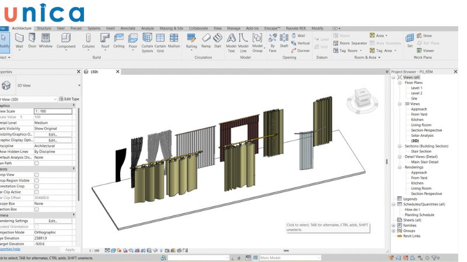Expand the Families node in Project Browser
The width and height of the screenshot is (467, 262).
pyautogui.click(x=393, y=225)
